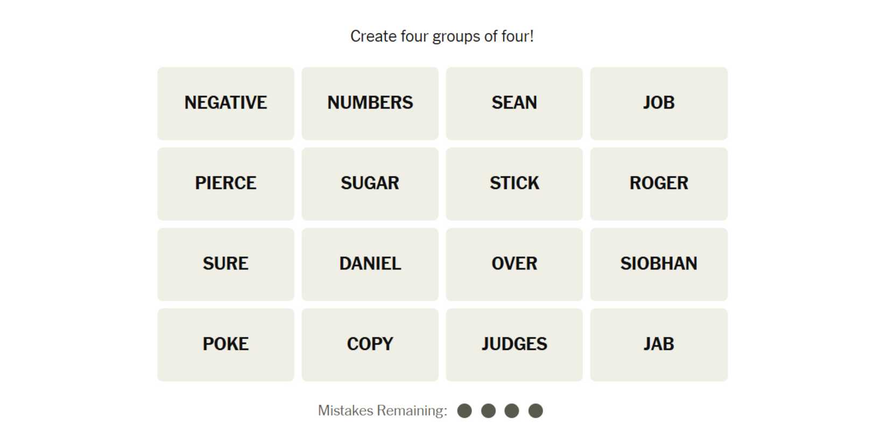Pick the NUMBERS tile
This screenshot has height=444, width=888.
pos(370,103)
